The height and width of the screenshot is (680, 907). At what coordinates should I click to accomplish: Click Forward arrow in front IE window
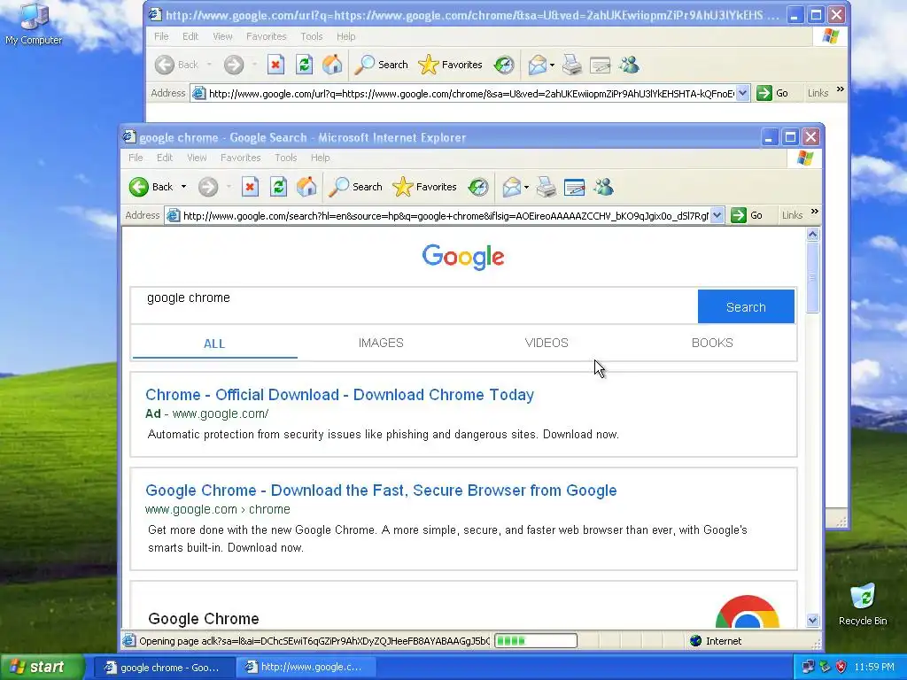[x=208, y=187]
